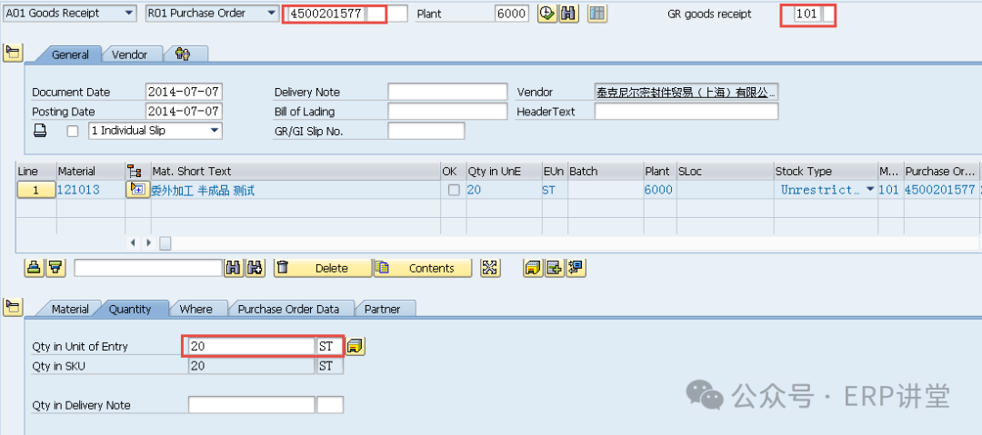This screenshot has height=435, width=982.
Task: Click the item table horizontal scrollbar
Action: pyautogui.click(x=165, y=242)
